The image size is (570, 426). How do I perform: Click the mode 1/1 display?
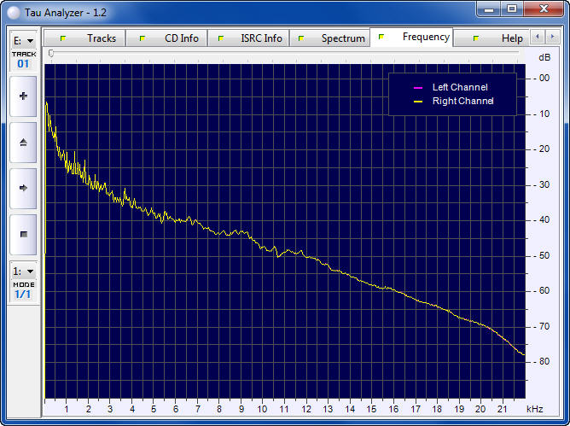click(23, 294)
